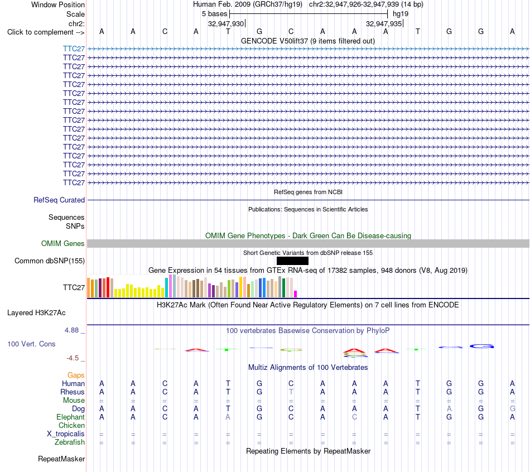530x472 pixels.
Task: Click the PhyloP conservation track title
Action: click(x=307, y=331)
